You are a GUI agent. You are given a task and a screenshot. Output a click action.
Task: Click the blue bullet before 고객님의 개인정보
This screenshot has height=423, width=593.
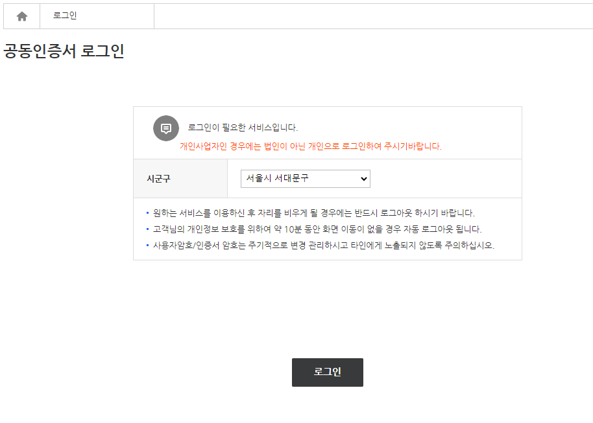click(x=147, y=229)
